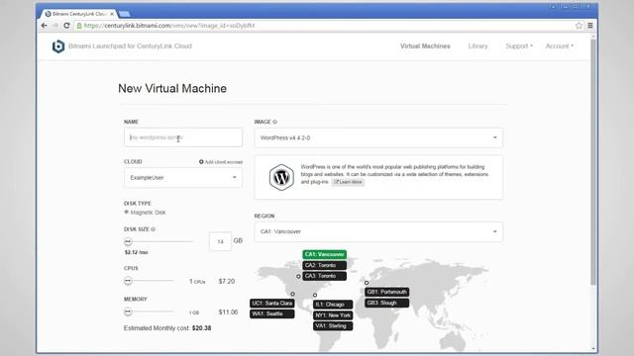The height and width of the screenshot is (356, 634).
Task: Bookmark page with star icon
Action: [x=579, y=26]
